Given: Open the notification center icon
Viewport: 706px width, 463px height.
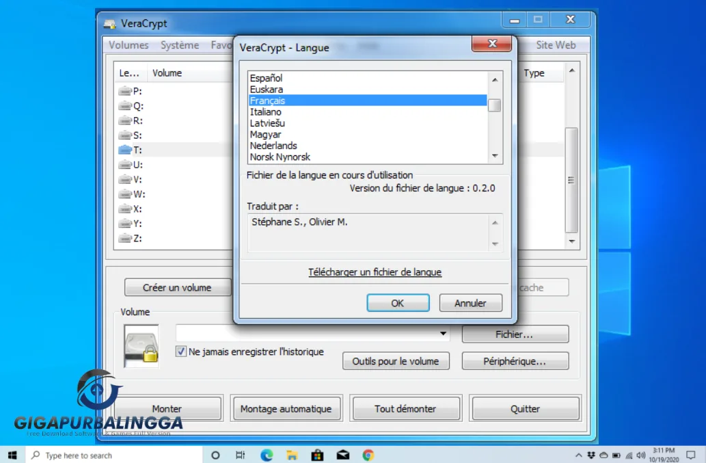Looking at the screenshot, I should pyautogui.click(x=691, y=455).
